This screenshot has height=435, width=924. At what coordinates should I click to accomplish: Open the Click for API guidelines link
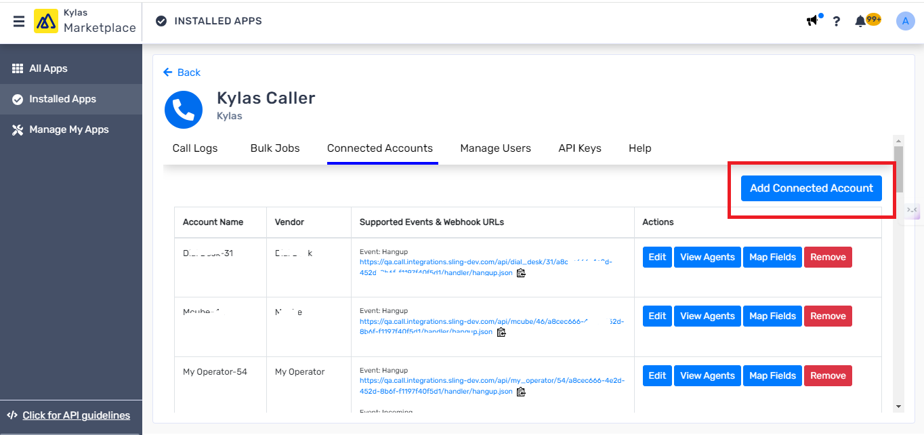[x=76, y=415]
